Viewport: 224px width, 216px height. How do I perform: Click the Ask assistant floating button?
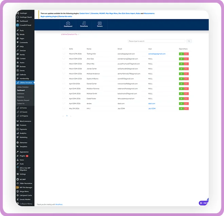(x=203, y=203)
